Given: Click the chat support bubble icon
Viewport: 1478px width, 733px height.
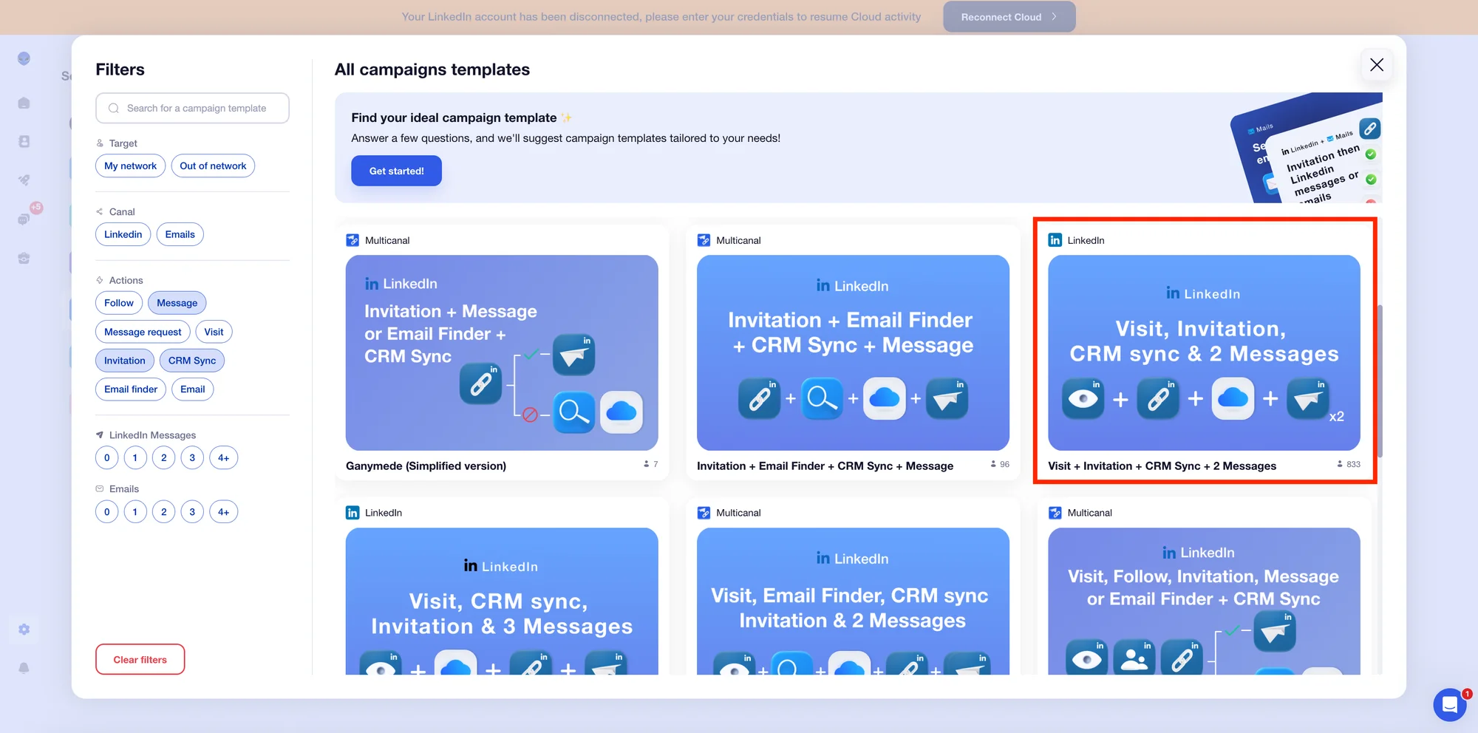Looking at the screenshot, I should coord(1450,705).
